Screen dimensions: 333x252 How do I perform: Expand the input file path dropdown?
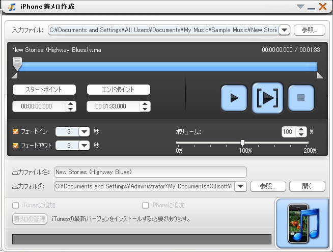(285, 30)
